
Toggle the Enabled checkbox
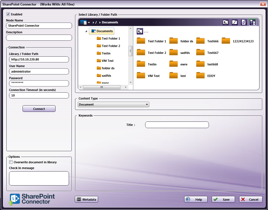pos(8,14)
